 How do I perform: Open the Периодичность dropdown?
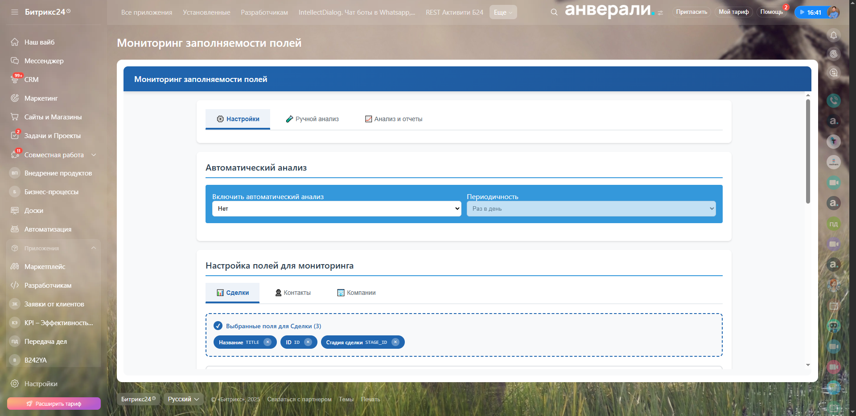pyautogui.click(x=591, y=209)
